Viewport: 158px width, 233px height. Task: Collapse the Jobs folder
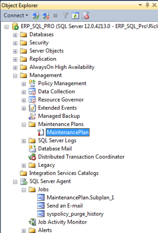tap(24, 190)
